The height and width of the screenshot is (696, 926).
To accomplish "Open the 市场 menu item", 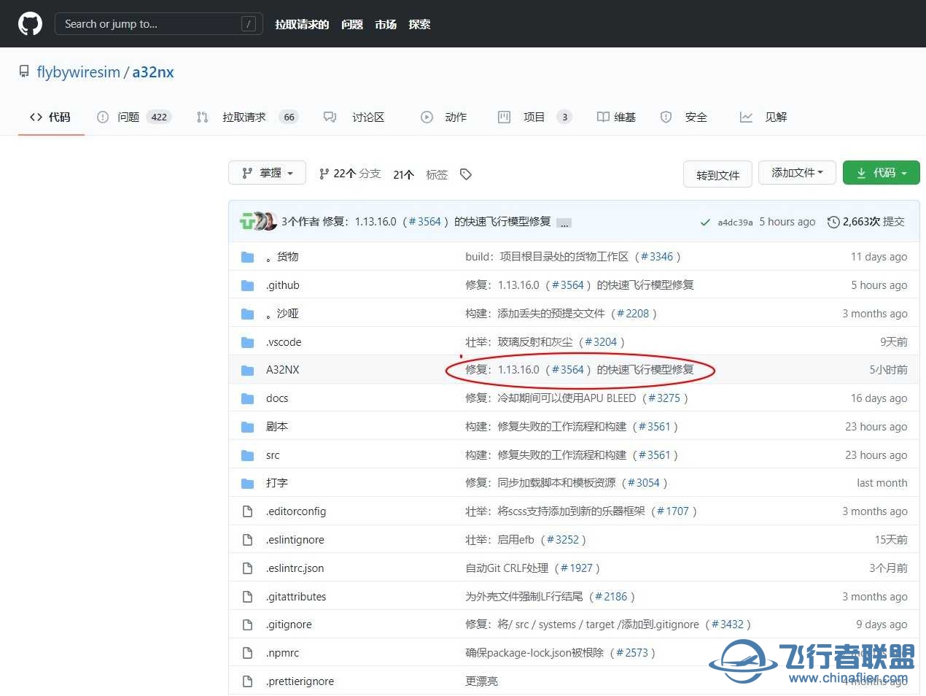I will [x=386, y=24].
